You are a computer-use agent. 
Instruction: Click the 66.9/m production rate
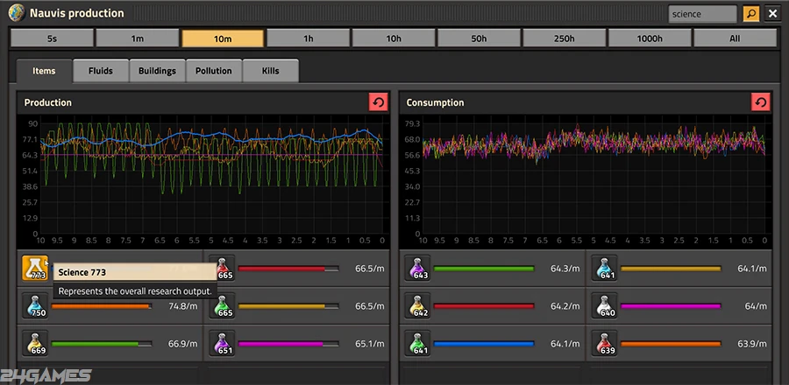[182, 344]
